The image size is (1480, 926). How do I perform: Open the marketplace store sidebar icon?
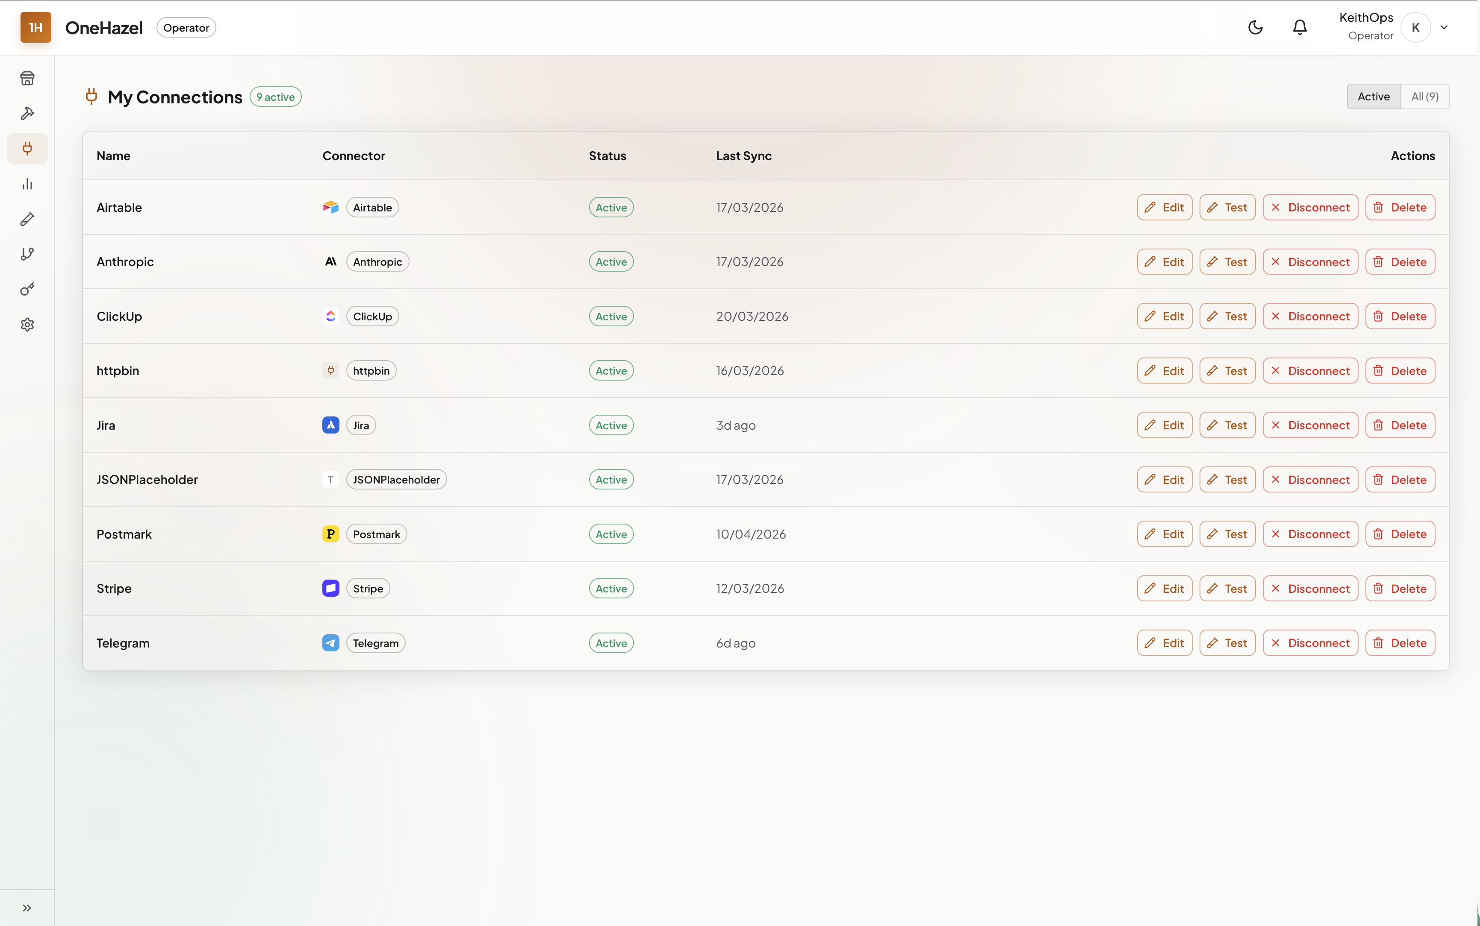point(27,79)
